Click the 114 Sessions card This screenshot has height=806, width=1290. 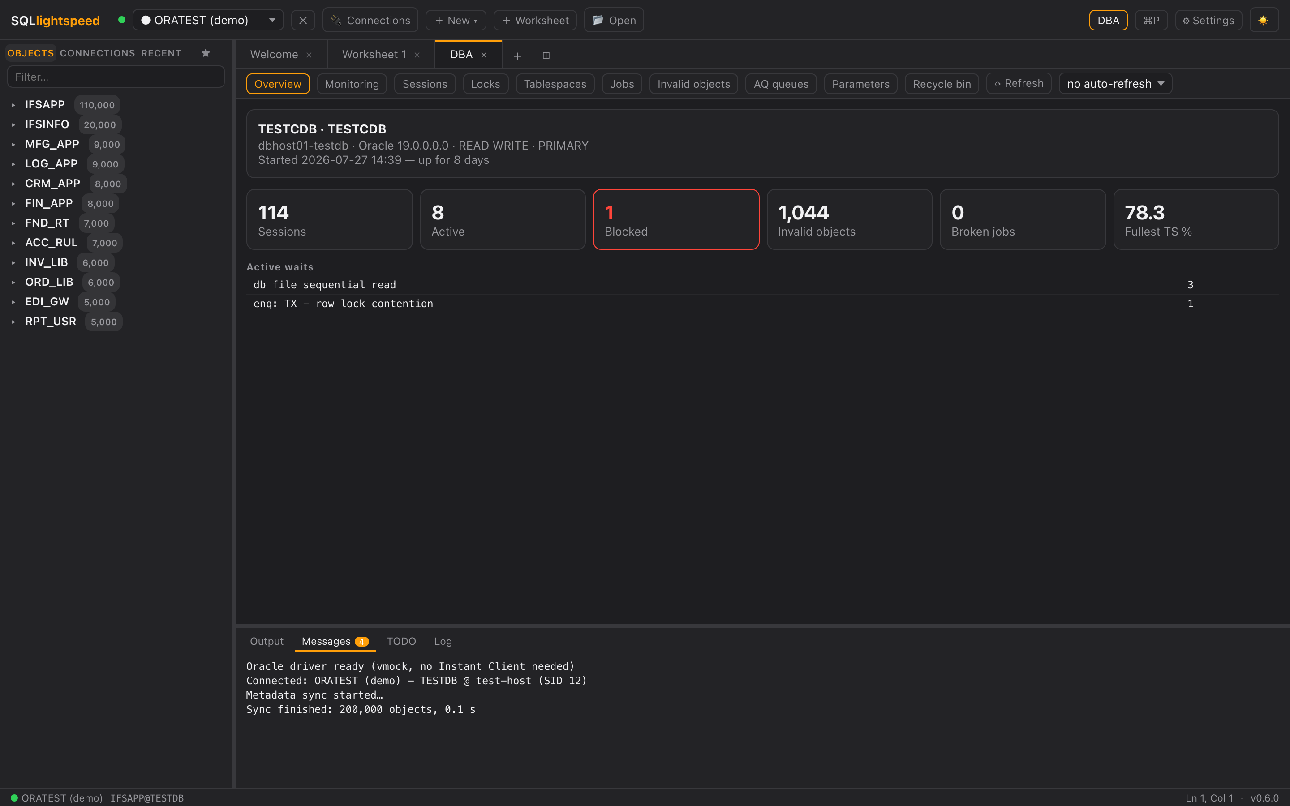329,219
